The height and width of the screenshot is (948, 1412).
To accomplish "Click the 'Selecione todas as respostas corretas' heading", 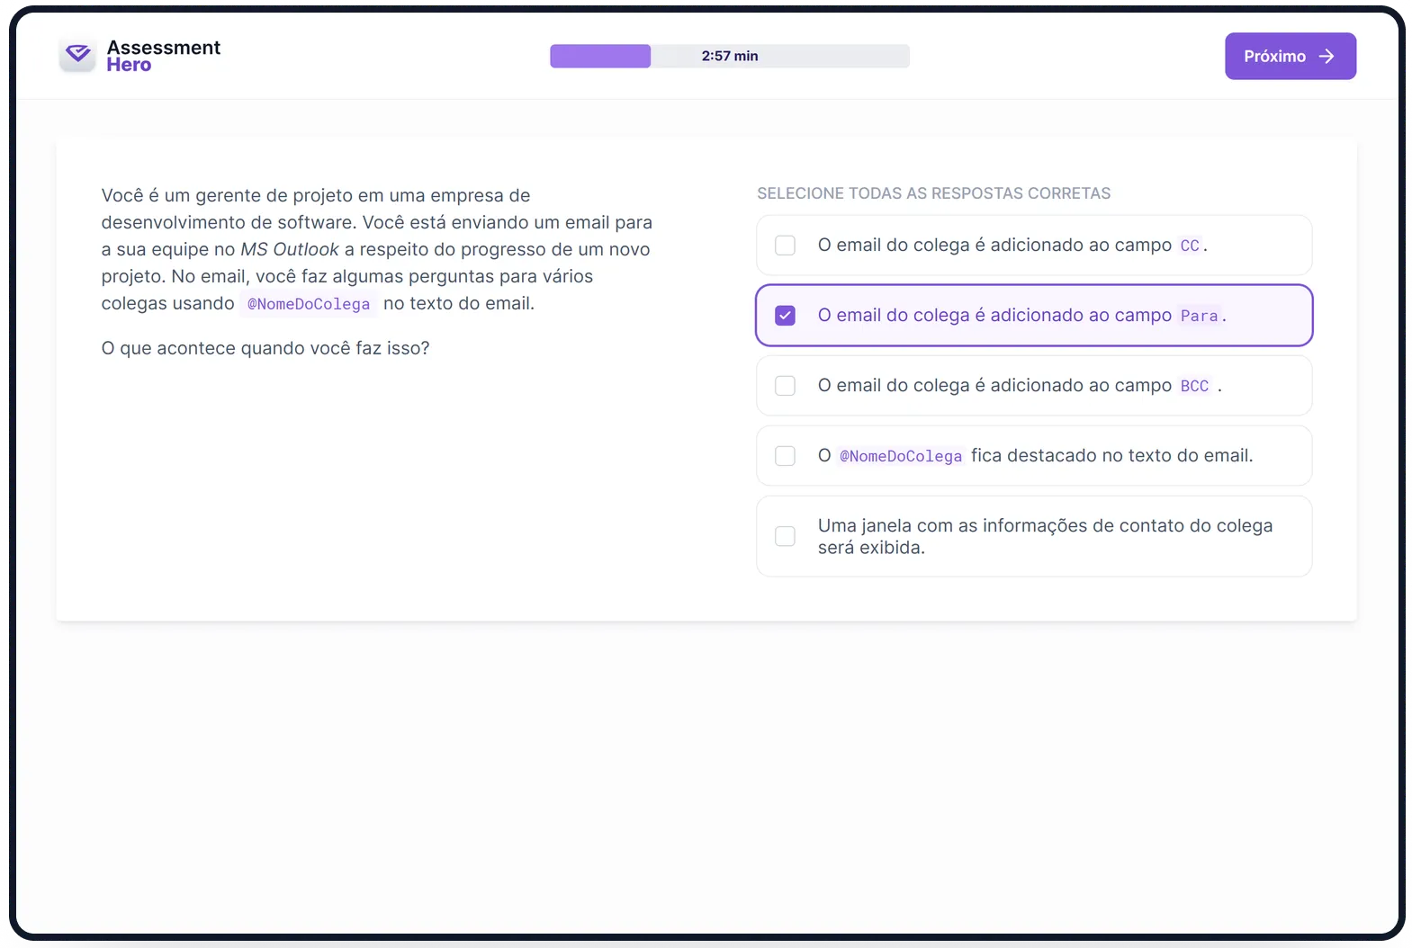I will point(933,193).
